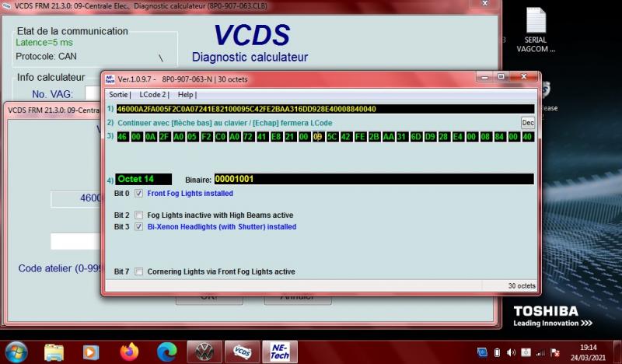Open the network signal tray icon
The height and width of the screenshot is (364, 622).
[540, 352]
